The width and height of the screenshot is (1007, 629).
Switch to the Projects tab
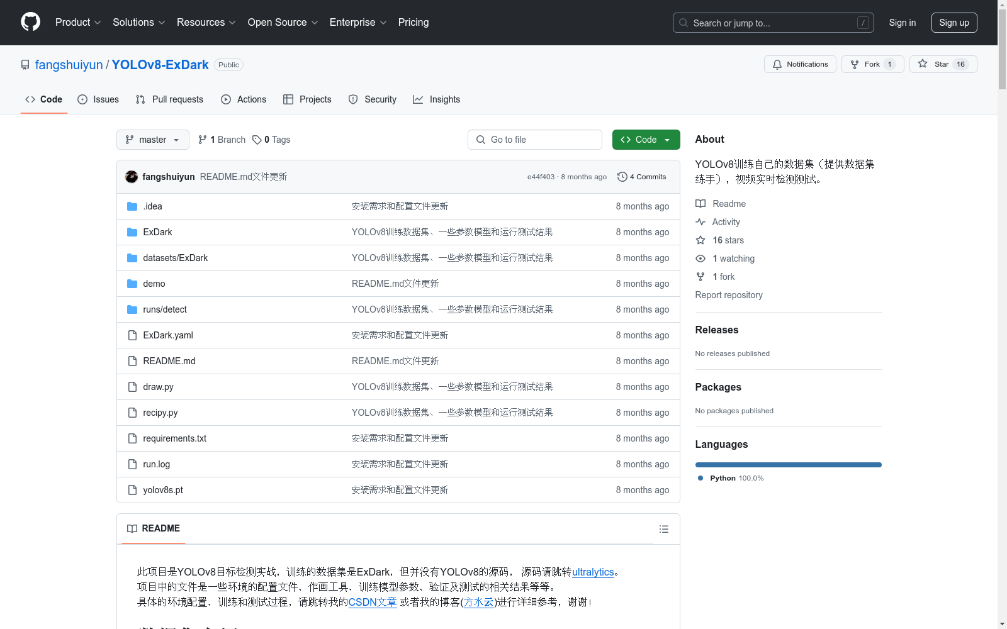coord(307,99)
